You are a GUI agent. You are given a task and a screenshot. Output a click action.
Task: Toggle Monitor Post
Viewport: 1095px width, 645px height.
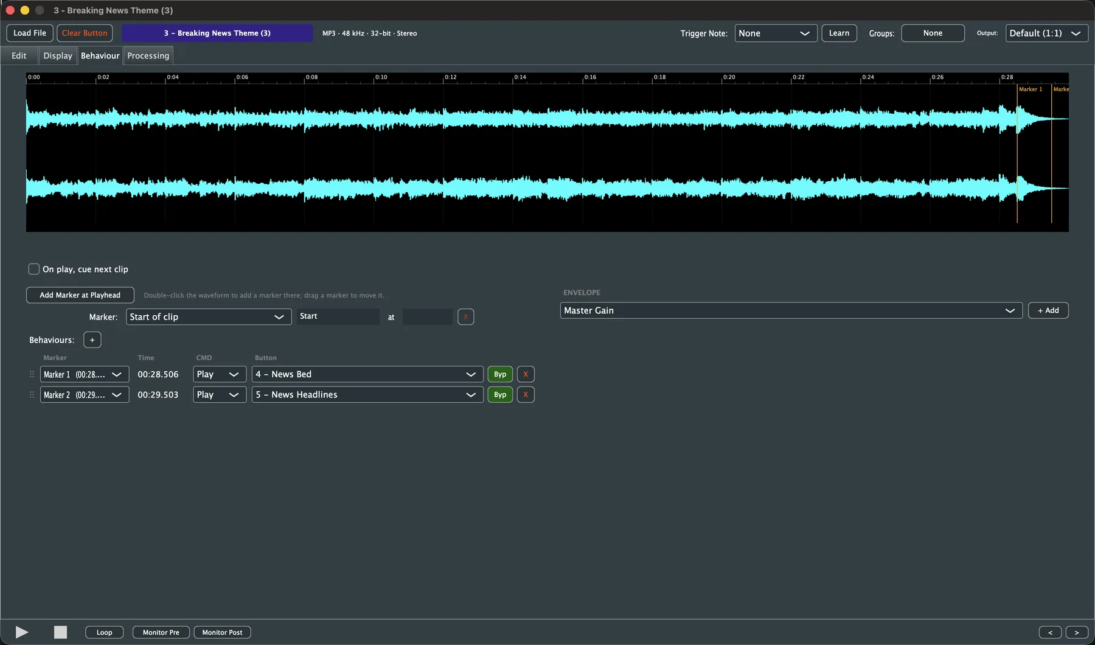[x=222, y=633]
